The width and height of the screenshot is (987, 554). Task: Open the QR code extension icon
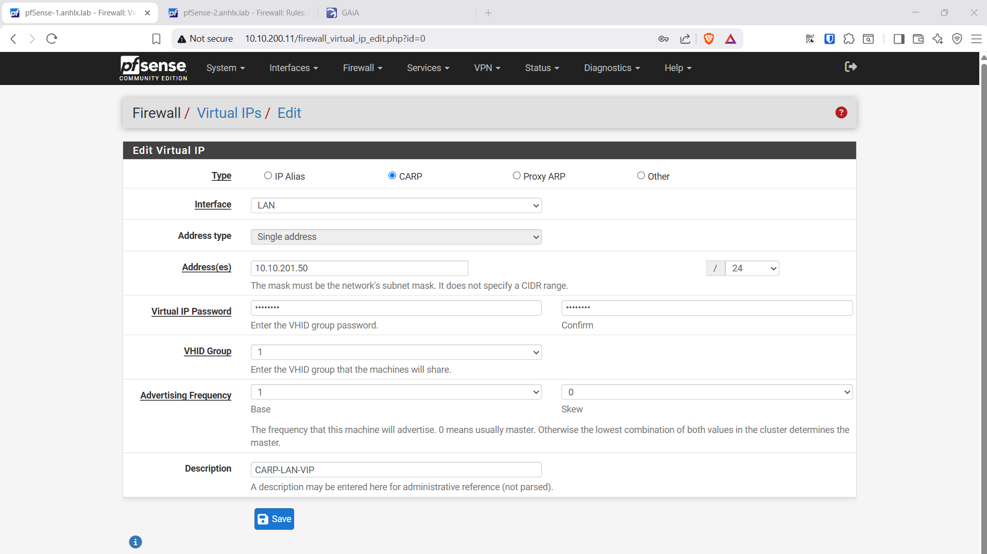pyautogui.click(x=810, y=39)
